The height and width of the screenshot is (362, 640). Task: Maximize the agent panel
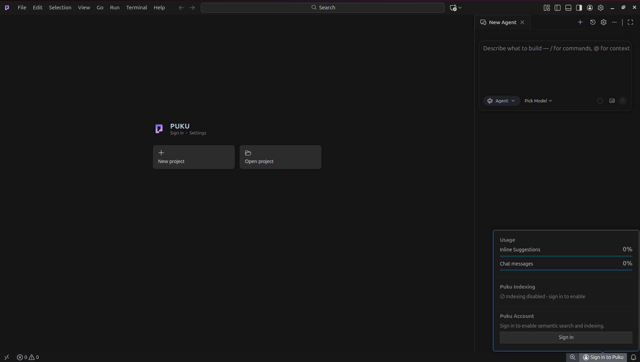pos(630,22)
